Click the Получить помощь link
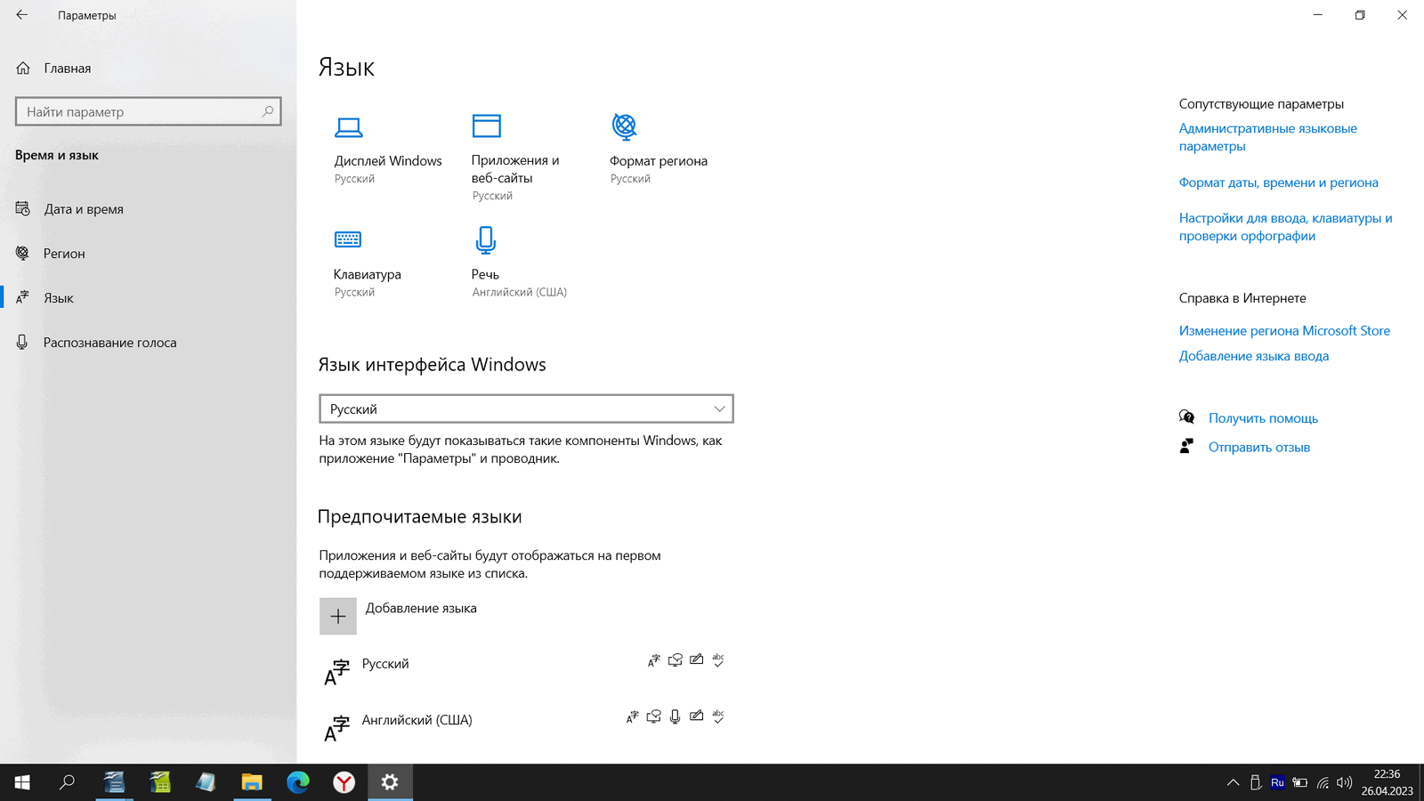Image resolution: width=1424 pixels, height=801 pixels. (x=1262, y=418)
